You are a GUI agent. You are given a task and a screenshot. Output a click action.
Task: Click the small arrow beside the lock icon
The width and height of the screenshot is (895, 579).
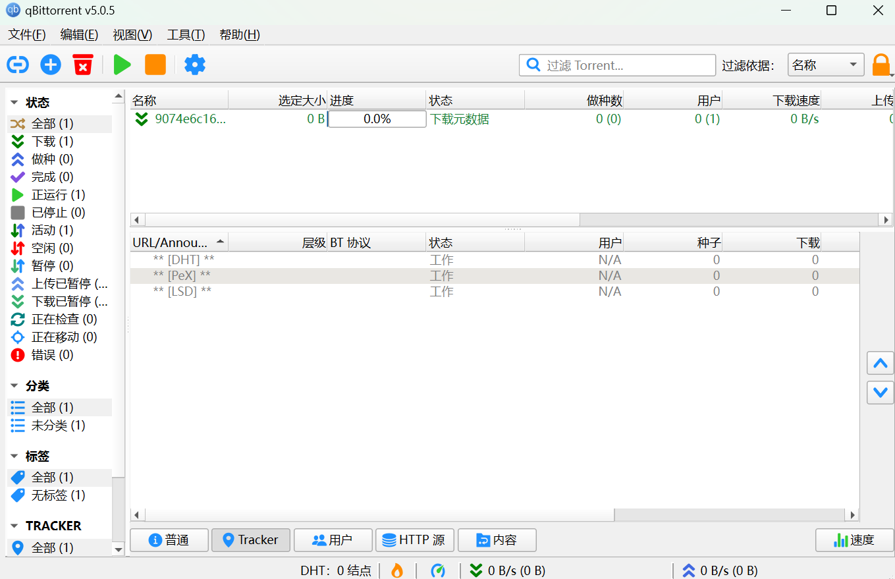[x=892, y=74]
